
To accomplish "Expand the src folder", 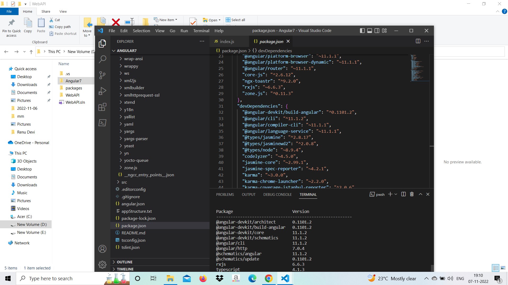I will point(124,182).
